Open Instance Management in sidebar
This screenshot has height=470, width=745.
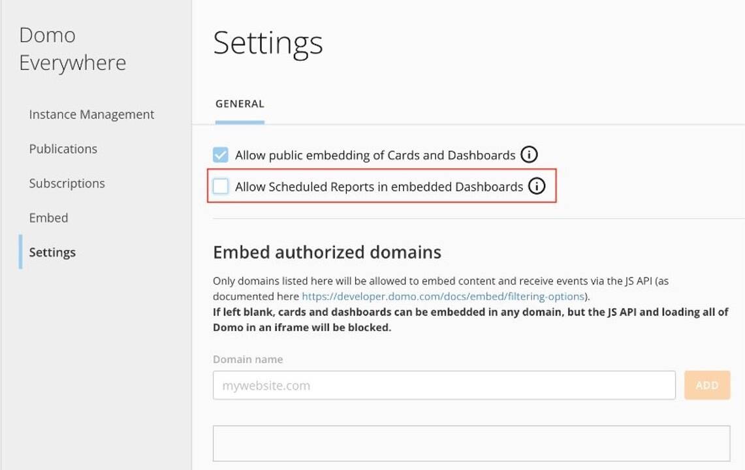point(91,114)
